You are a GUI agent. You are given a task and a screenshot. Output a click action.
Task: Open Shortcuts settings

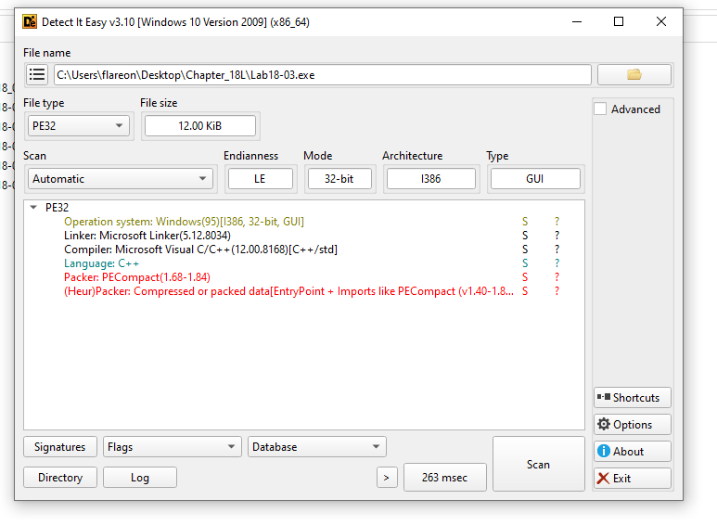point(633,397)
